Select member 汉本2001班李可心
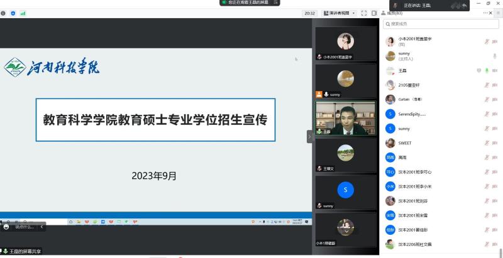The height and width of the screenshot is (258, 503). point(441,172)
